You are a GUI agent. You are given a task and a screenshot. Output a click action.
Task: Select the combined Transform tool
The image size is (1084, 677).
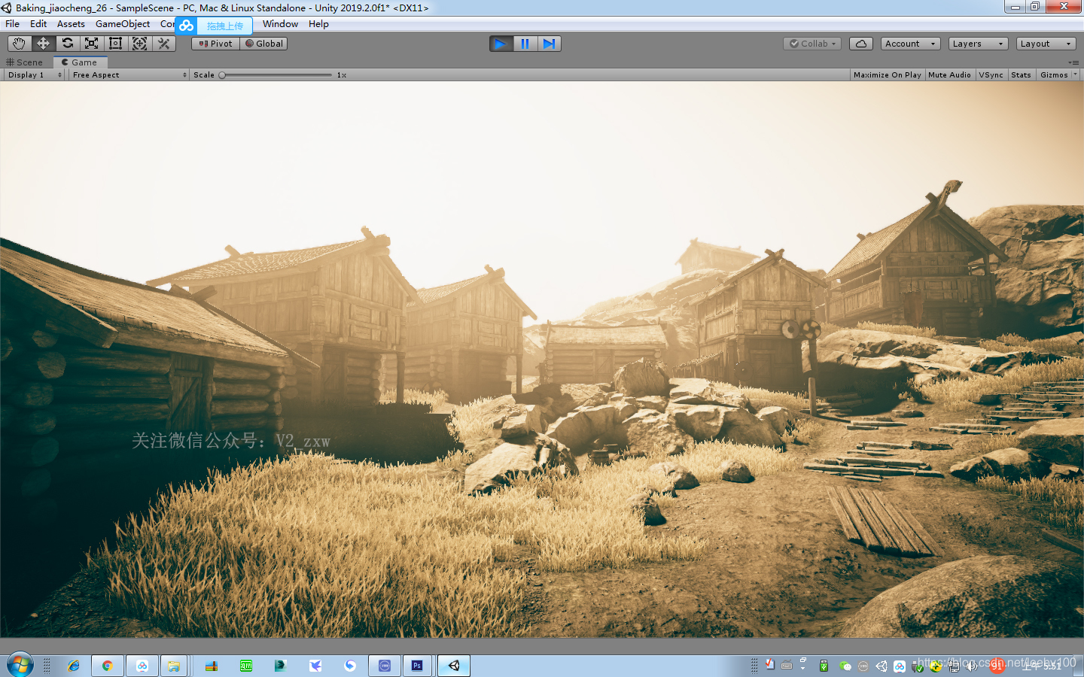(x=139, y=44)
